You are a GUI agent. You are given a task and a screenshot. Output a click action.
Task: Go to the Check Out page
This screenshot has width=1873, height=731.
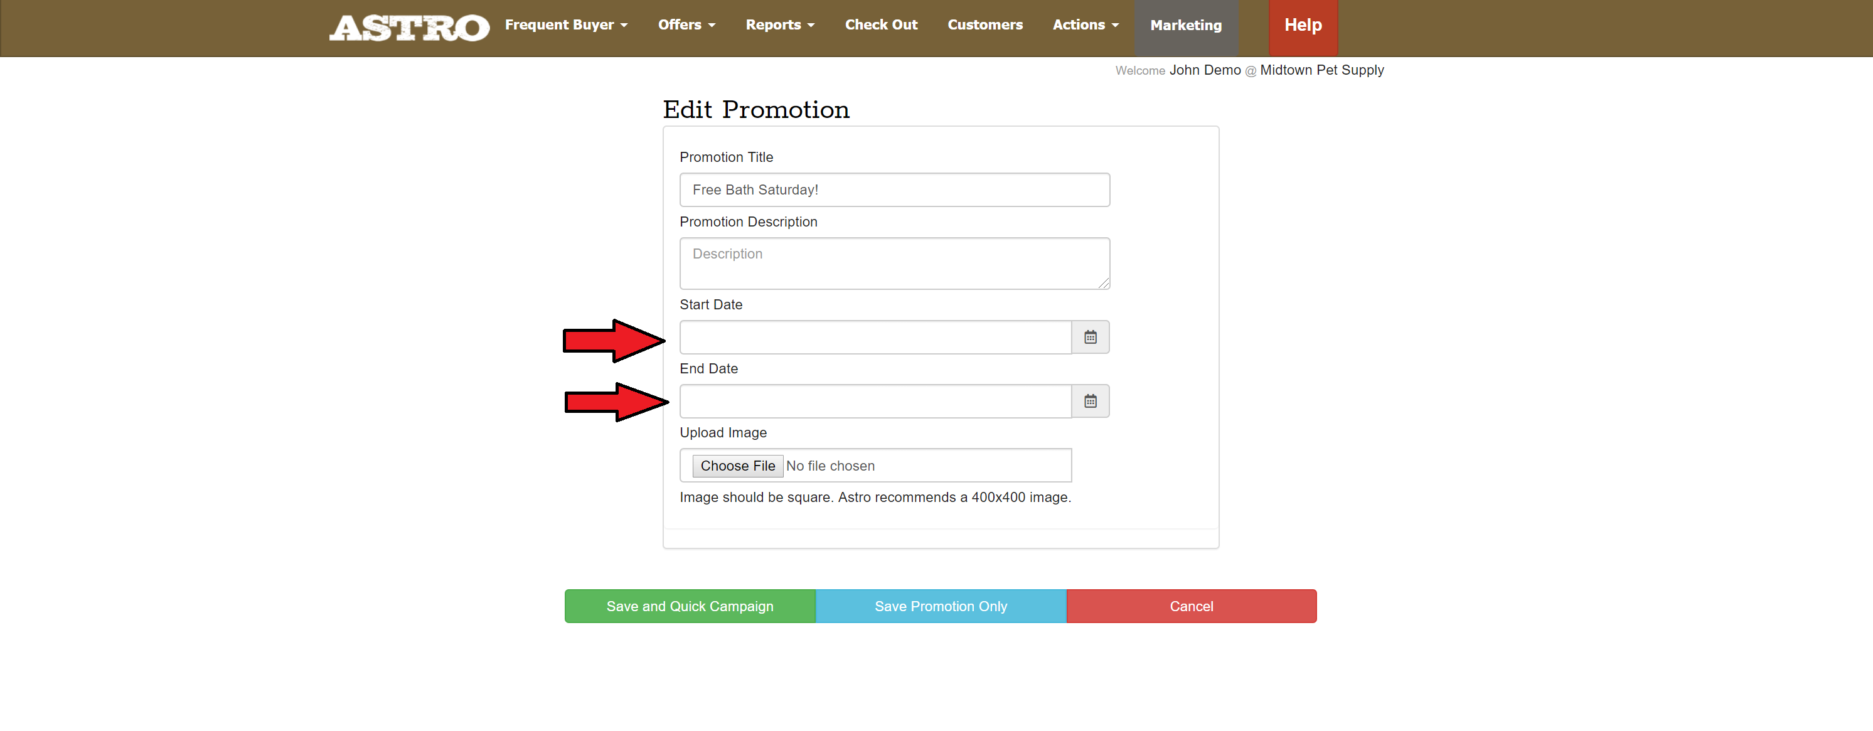coord(880,24)
